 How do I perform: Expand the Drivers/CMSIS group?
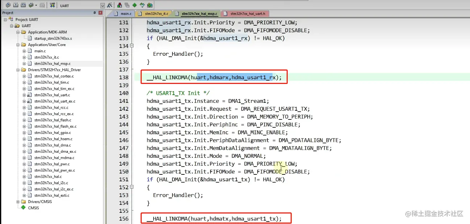click(18, 202)
